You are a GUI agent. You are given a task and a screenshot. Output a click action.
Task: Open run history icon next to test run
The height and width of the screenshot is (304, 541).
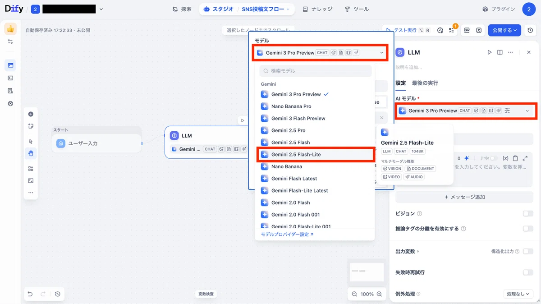[x=440, y=30]
